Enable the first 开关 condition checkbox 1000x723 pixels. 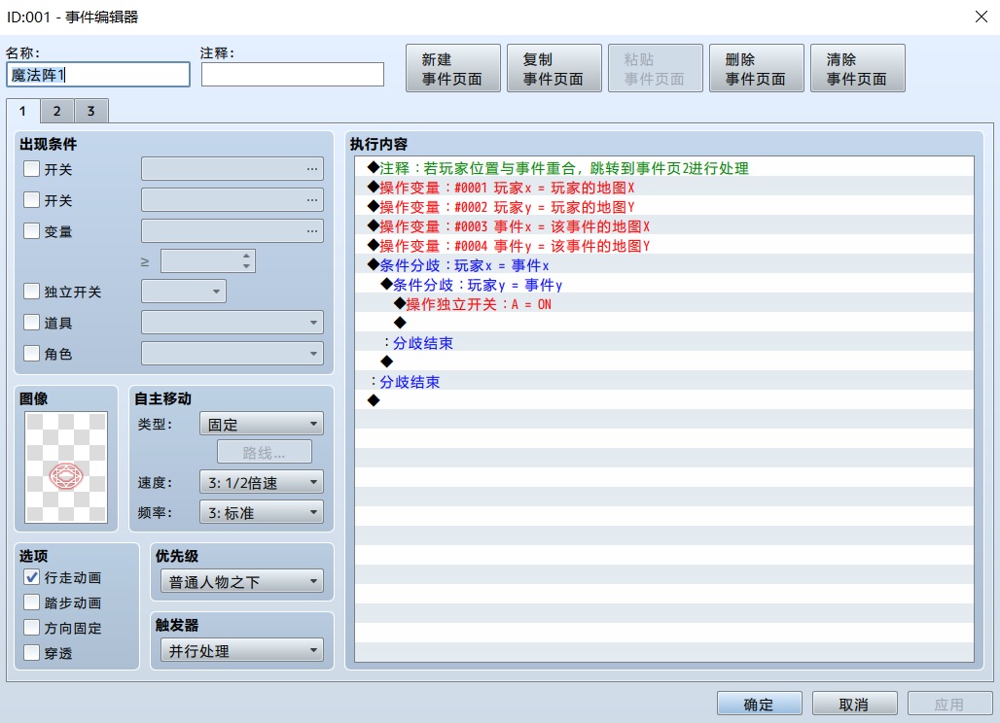coord(31,169)
